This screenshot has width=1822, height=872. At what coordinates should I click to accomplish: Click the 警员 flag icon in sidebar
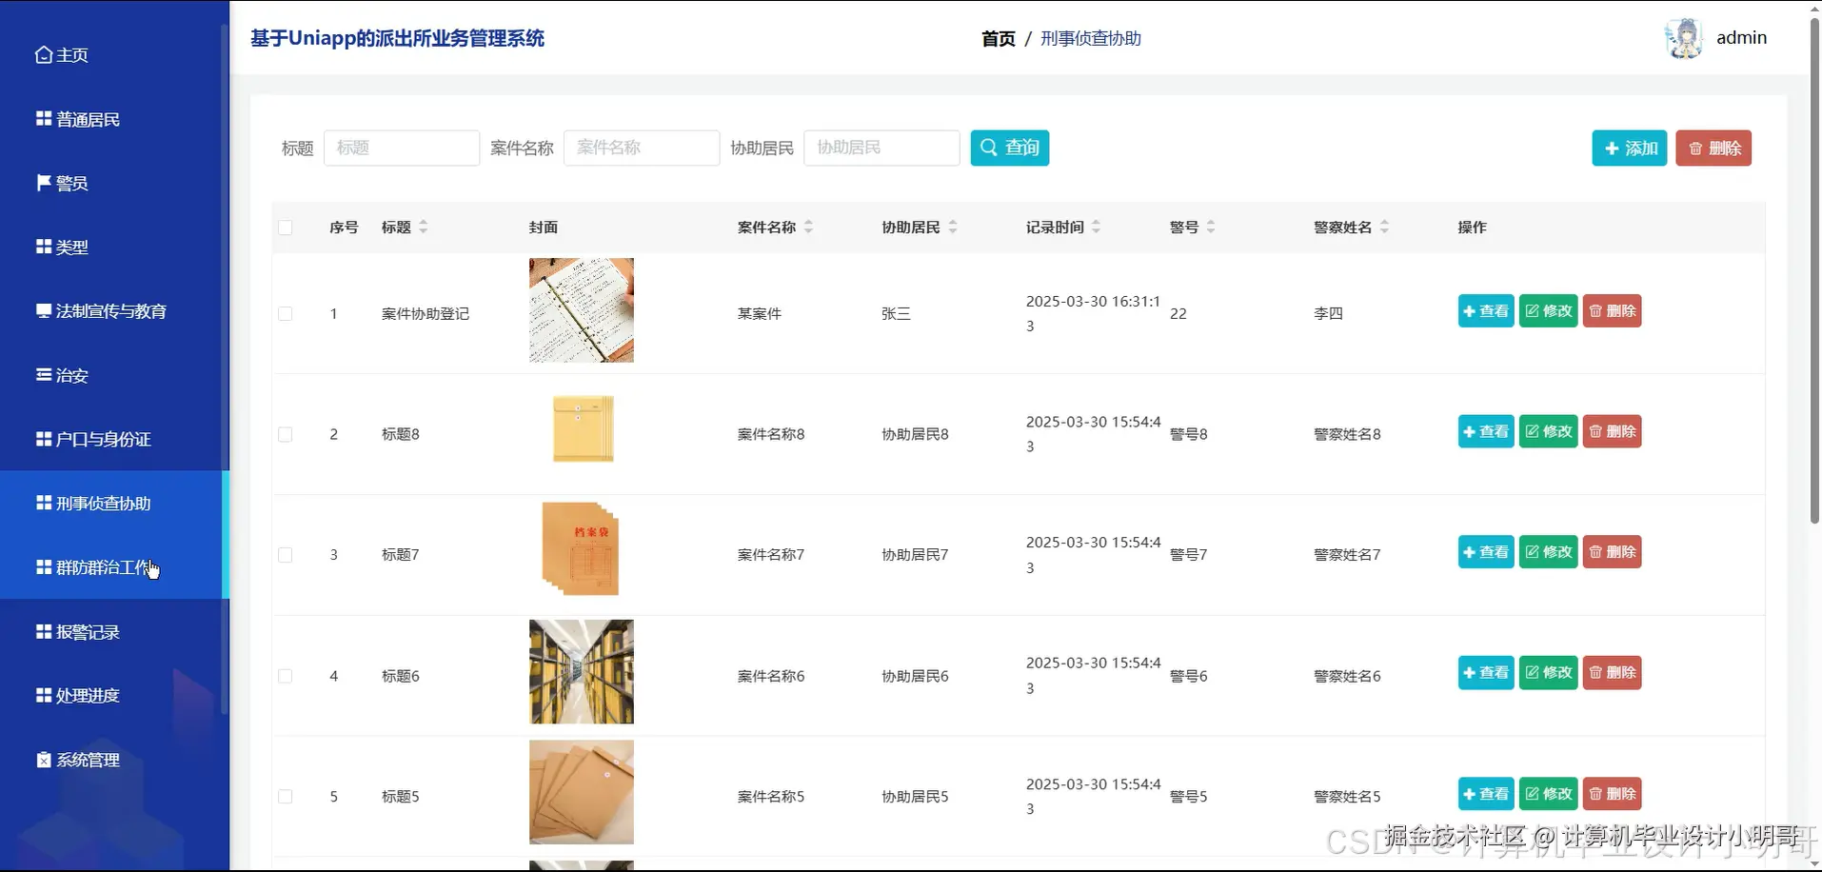[x=42, y=182]
